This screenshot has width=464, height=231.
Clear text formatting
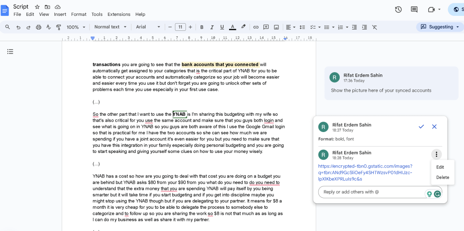pyautogui.click(x=374, y=27)
